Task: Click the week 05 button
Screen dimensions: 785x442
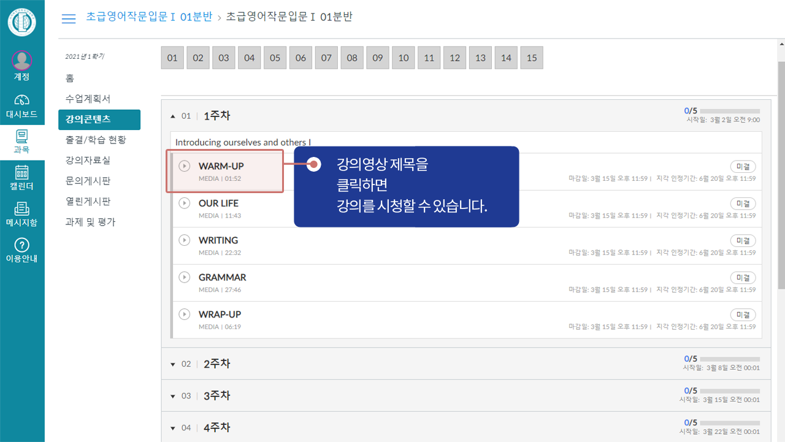Action: 275,57
